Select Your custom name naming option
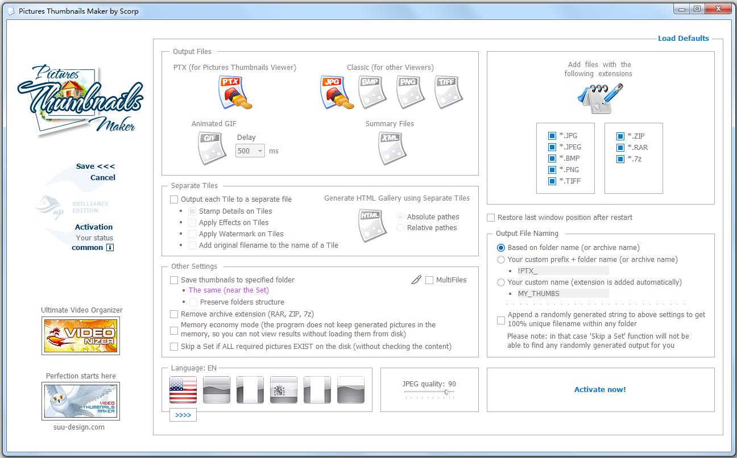Screen dimensions: 737x458 point(501,282)
